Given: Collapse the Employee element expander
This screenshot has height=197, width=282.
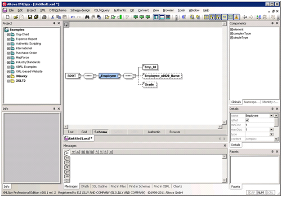Looking at the screenshot, I should click(x=119, y=76).
